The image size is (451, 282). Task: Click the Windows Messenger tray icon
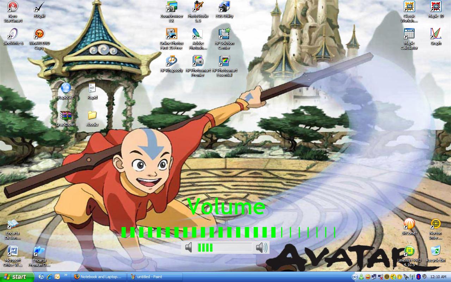(x=361, y=277)
